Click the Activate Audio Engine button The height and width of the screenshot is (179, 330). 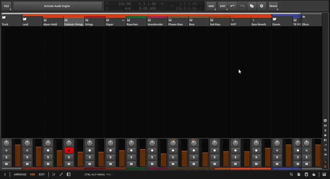tap(57, 6)
